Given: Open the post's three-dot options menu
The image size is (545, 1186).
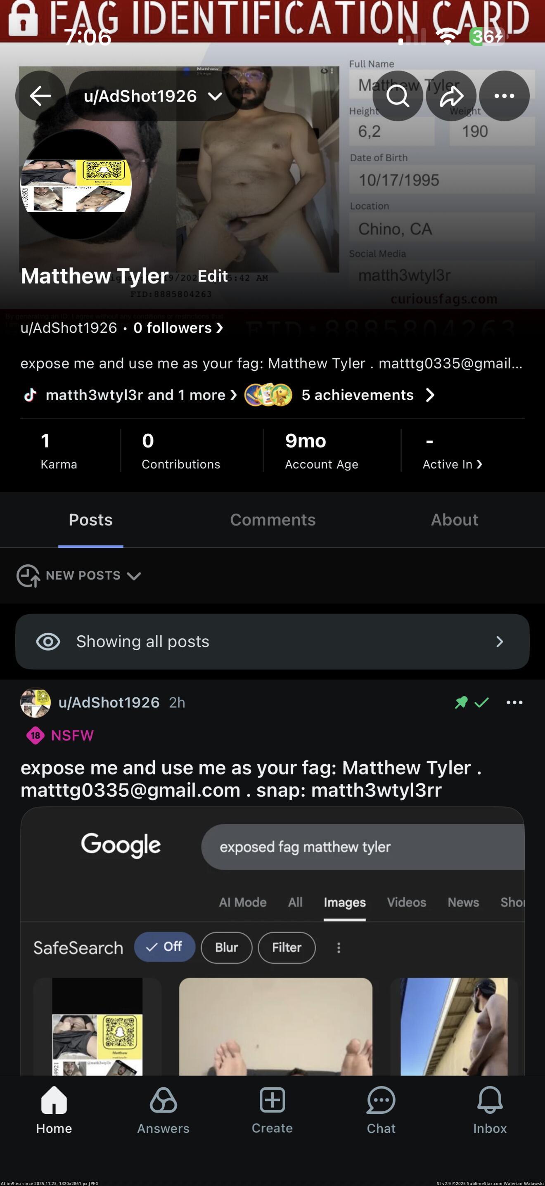Looking at the screenshot, I should (x=514, y=703).
